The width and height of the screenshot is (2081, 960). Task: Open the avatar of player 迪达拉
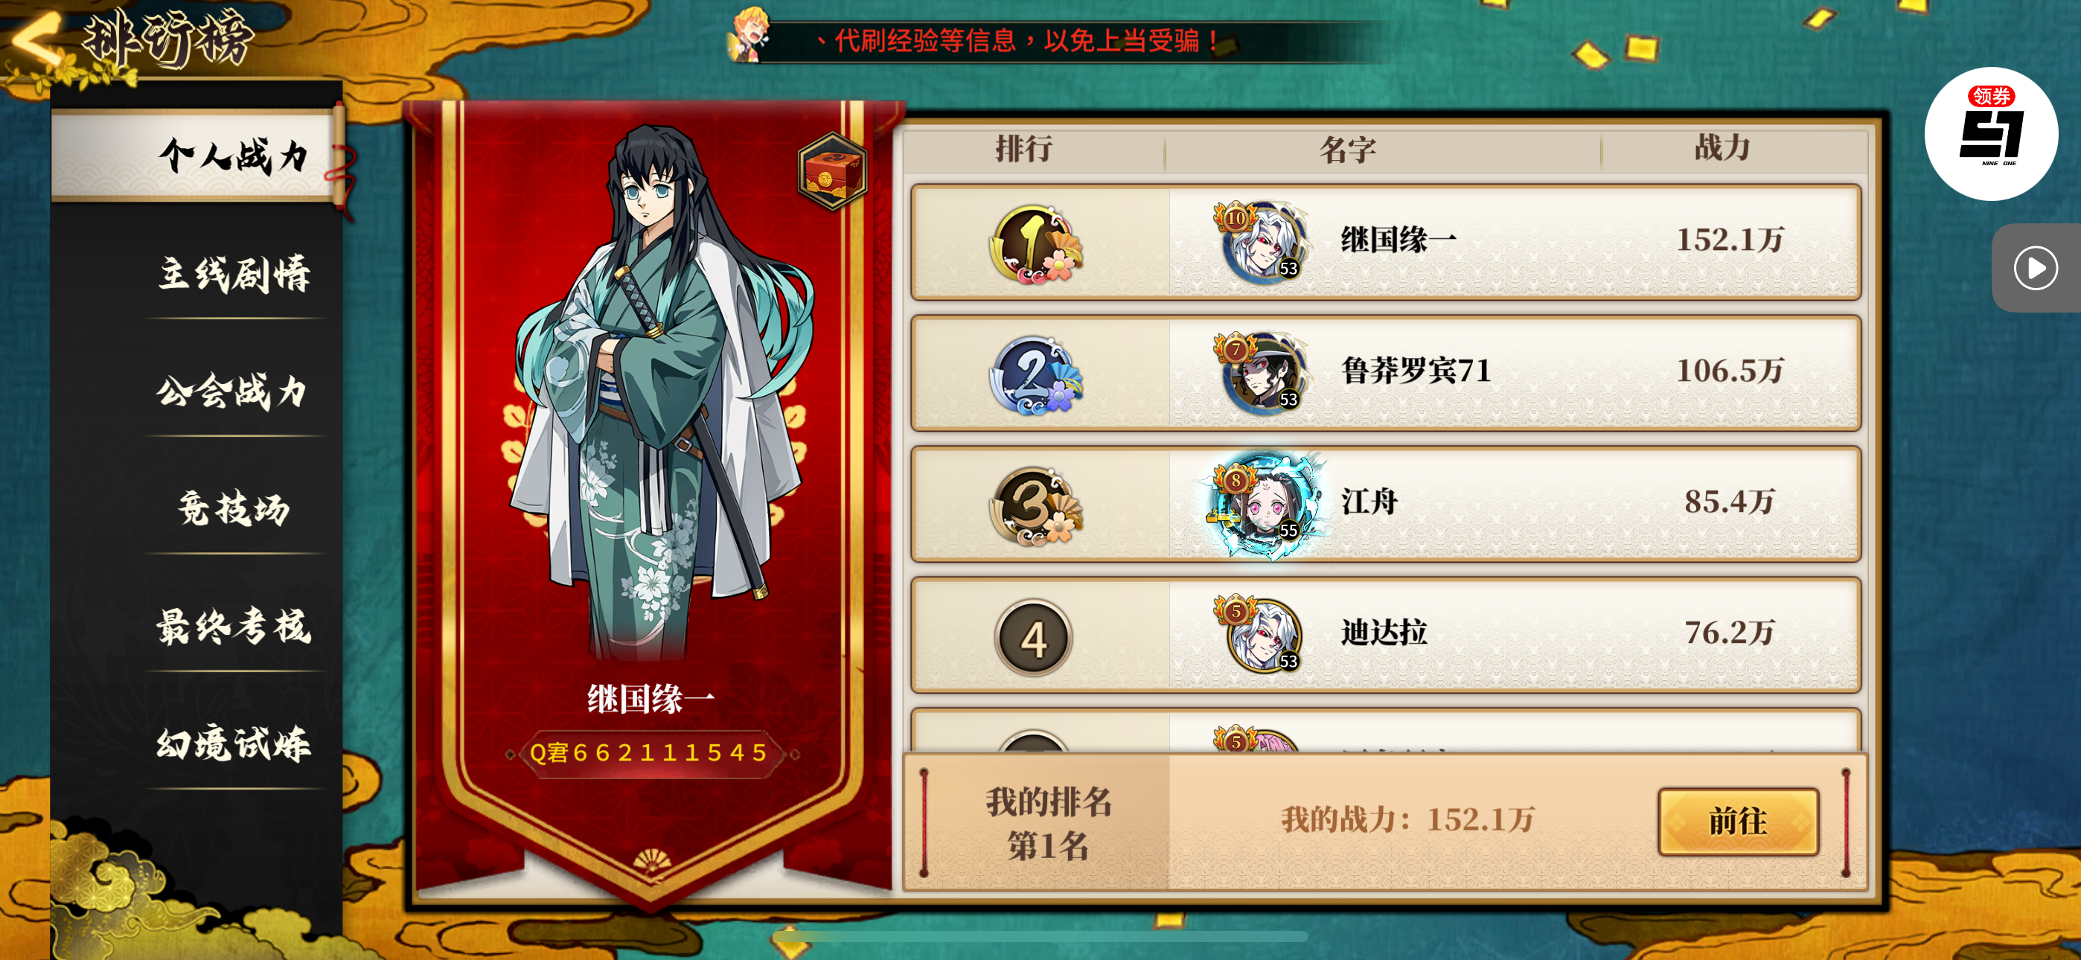1264,634
